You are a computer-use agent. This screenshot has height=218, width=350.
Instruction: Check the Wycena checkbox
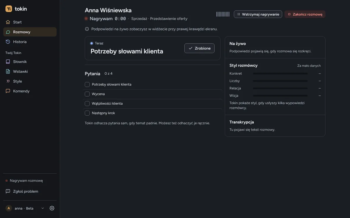87,94
